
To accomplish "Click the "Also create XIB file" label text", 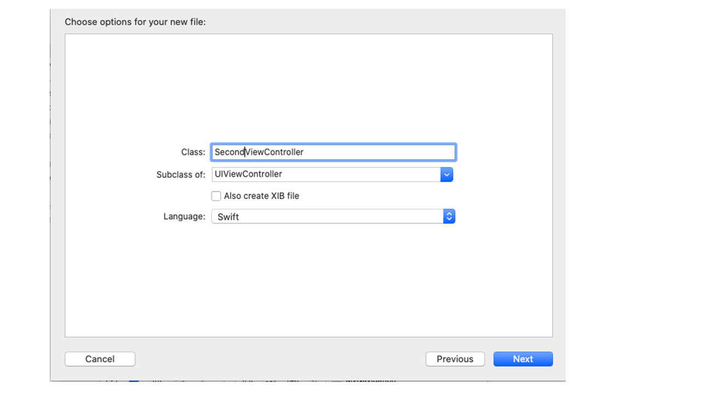I will 261,196.
